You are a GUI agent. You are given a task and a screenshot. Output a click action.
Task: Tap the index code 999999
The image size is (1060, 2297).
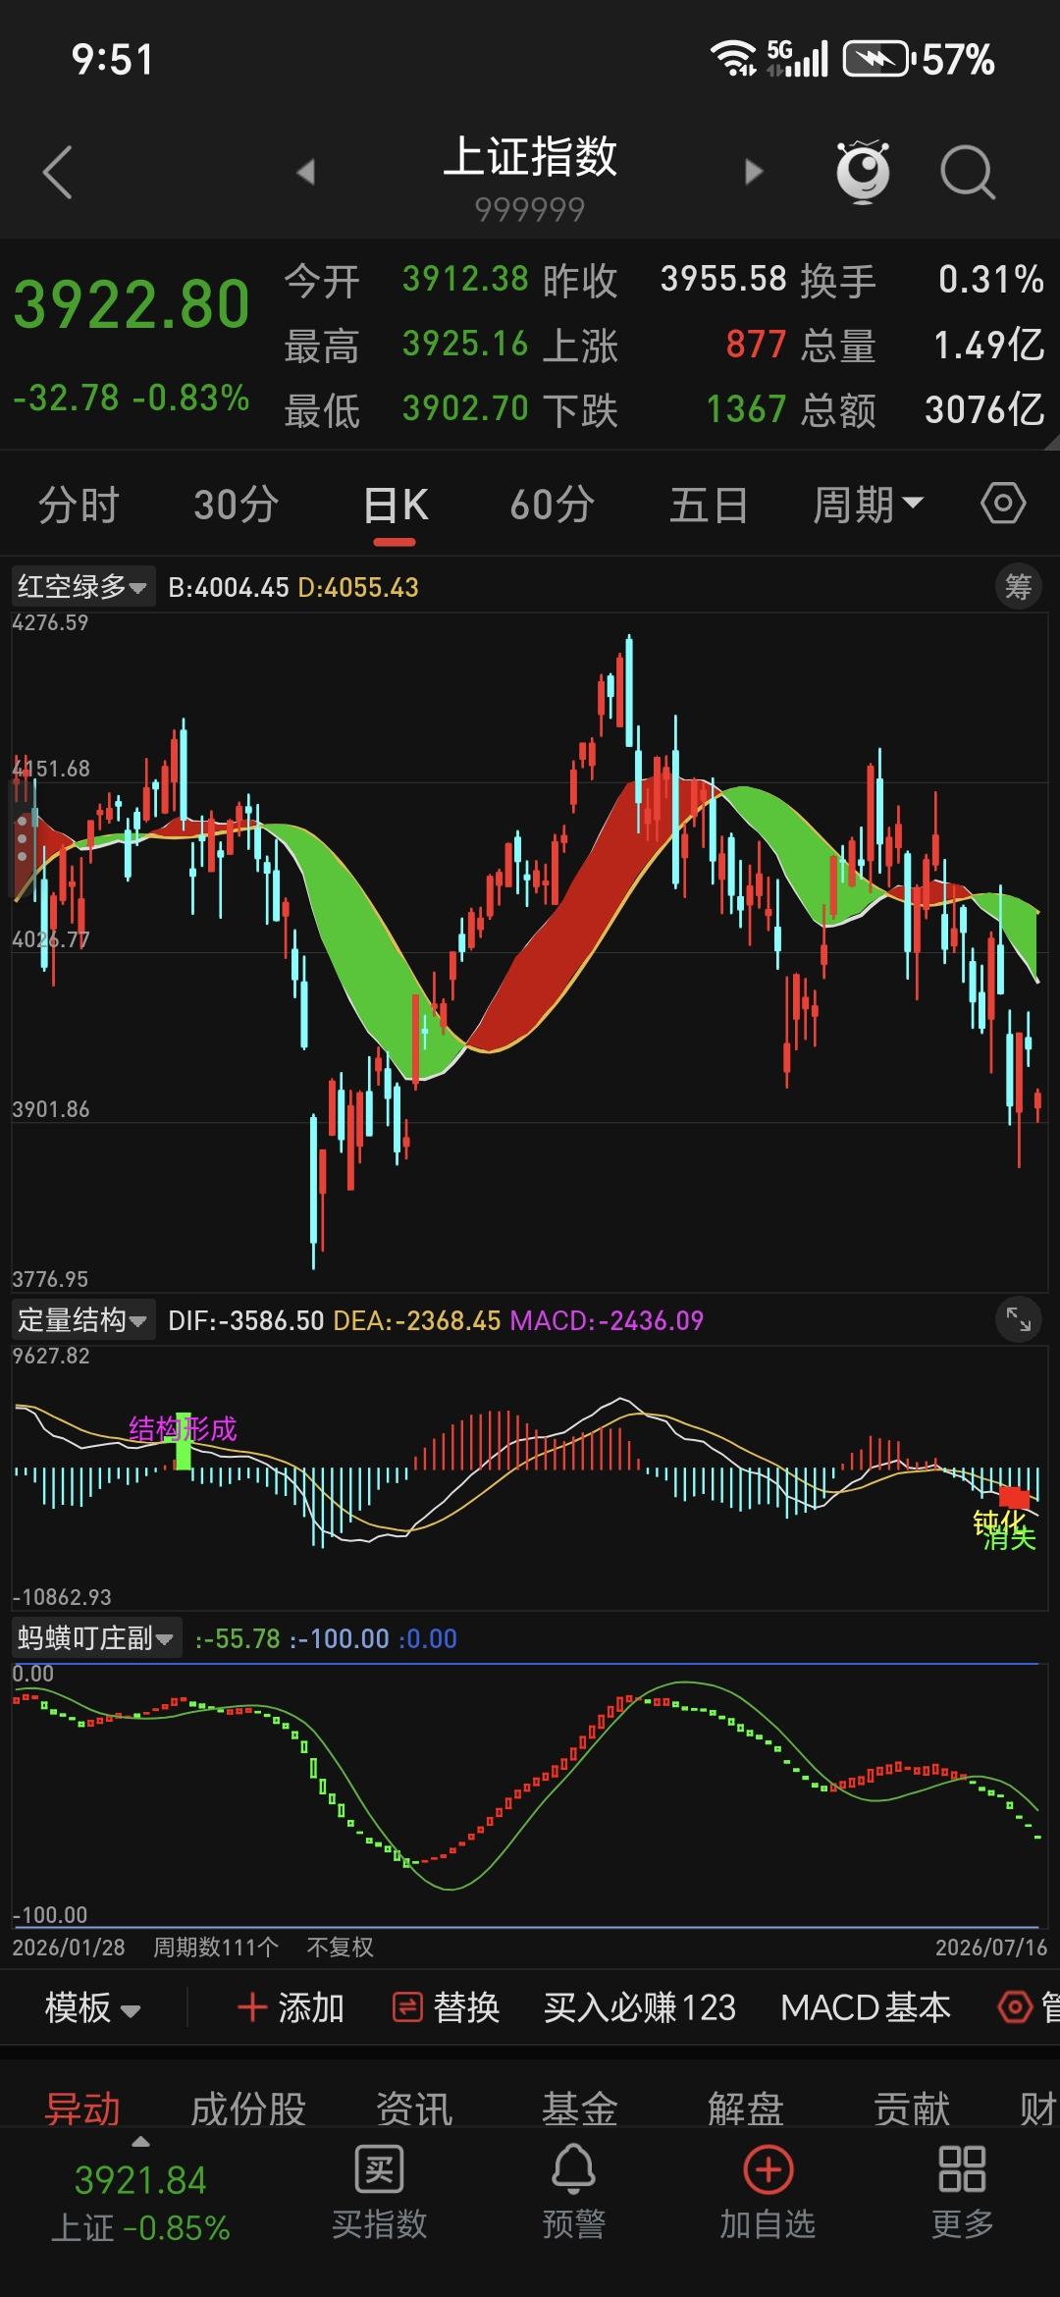[x=529, y=209]
